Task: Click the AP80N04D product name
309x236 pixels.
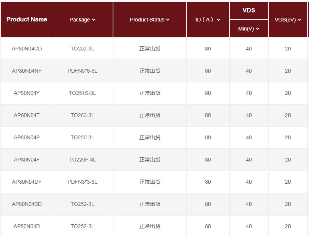Action: (27, 226)
